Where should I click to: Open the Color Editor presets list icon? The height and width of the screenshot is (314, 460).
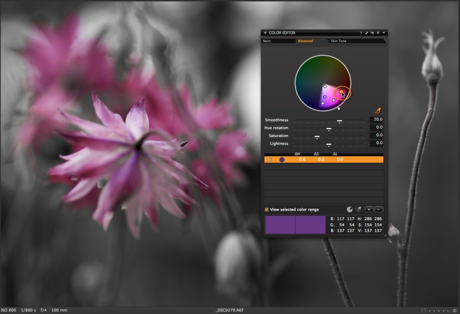tap(378, 33)
